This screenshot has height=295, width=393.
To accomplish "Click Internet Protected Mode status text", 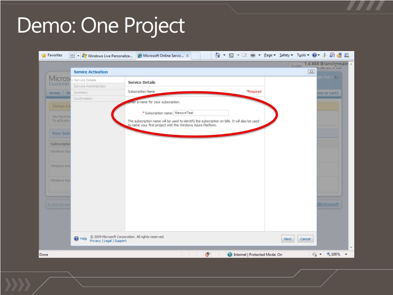I will click(x=258, y=254).
